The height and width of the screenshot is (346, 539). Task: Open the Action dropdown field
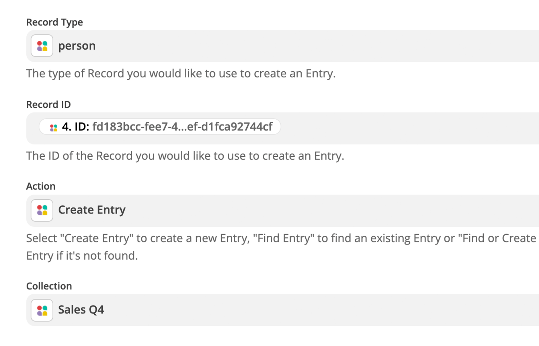click(283, 211)
